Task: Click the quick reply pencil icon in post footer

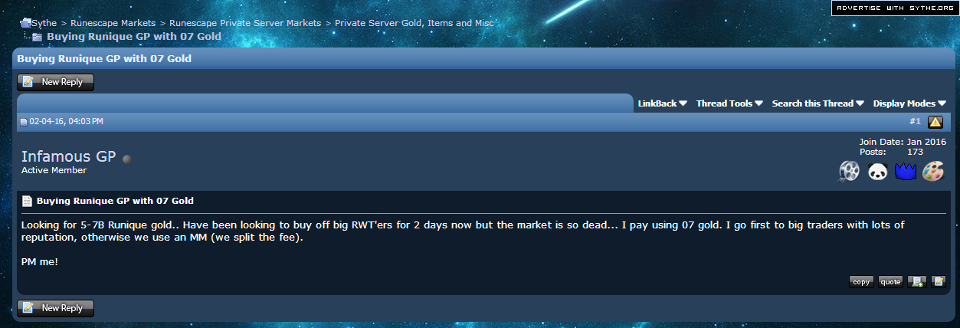Action: [939, 281]
